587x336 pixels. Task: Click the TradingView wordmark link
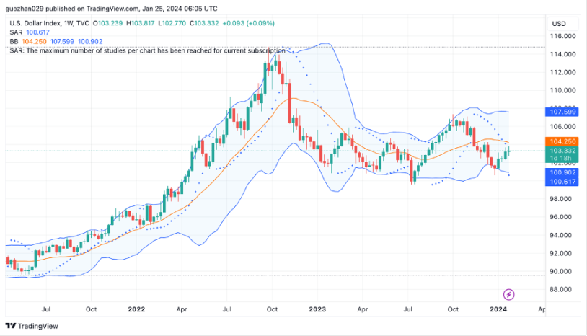tap(38, 326)
